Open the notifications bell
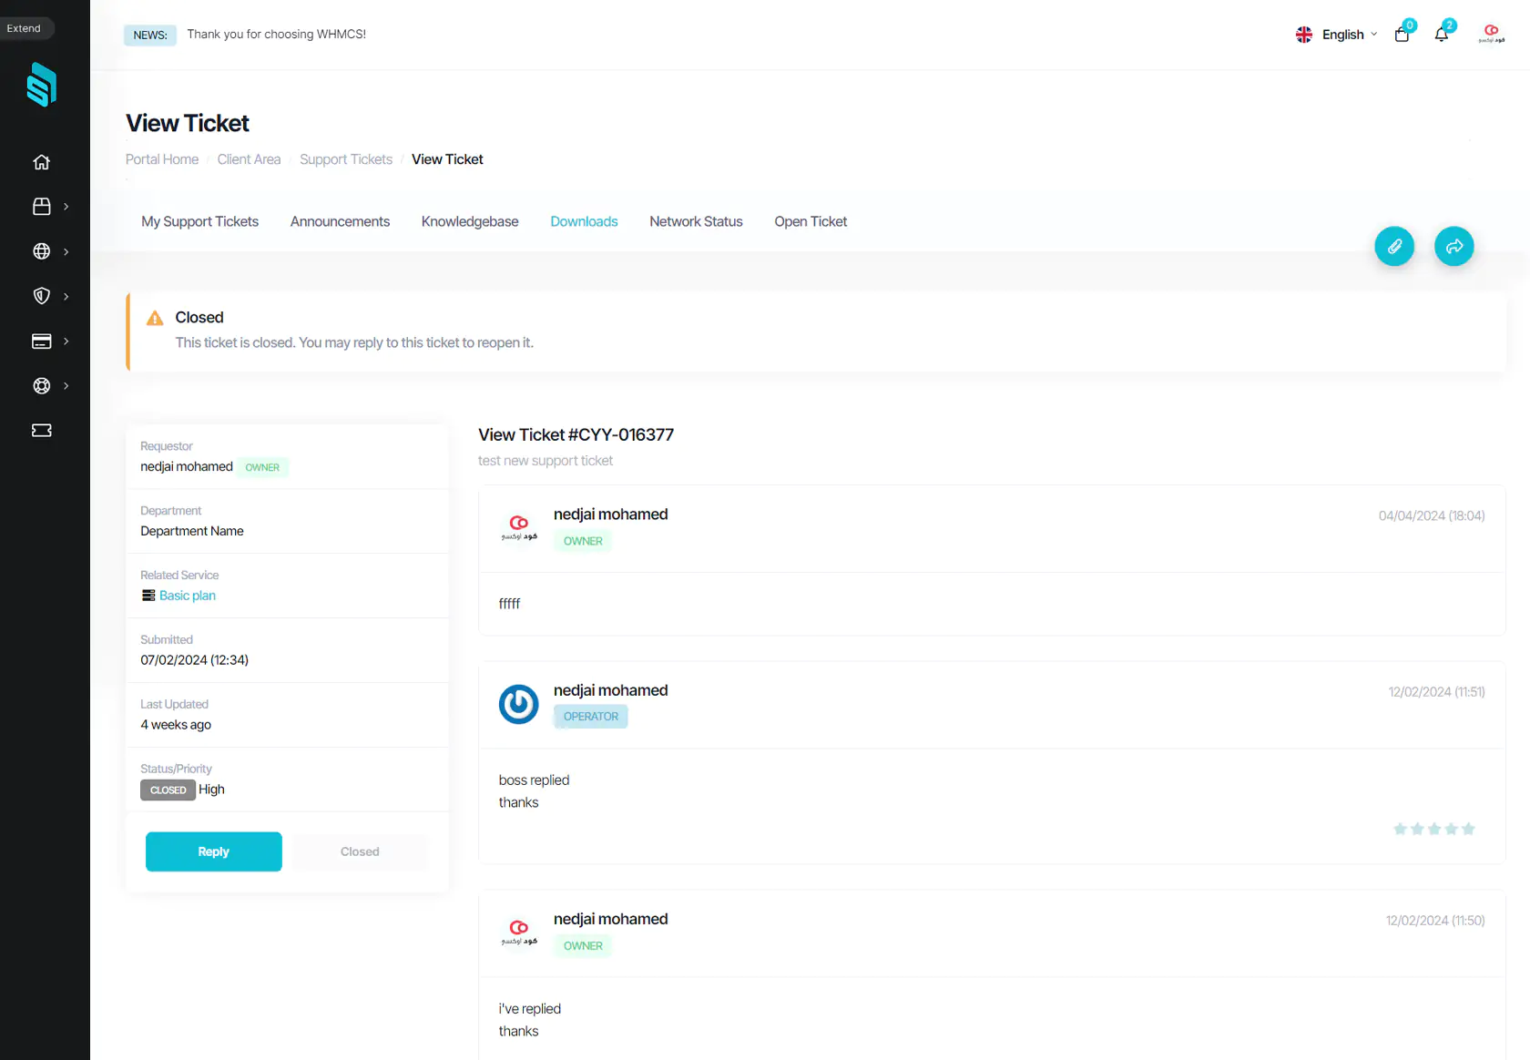This screenshot has height=1060, width=1530. click(1442, 35)
